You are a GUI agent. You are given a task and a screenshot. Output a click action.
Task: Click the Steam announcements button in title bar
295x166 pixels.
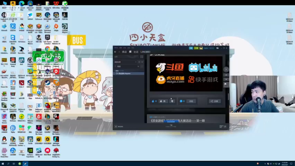(191, 48)
